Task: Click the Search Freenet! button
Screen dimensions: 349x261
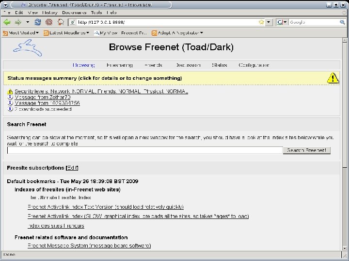Action: click(x=306, y=150)
